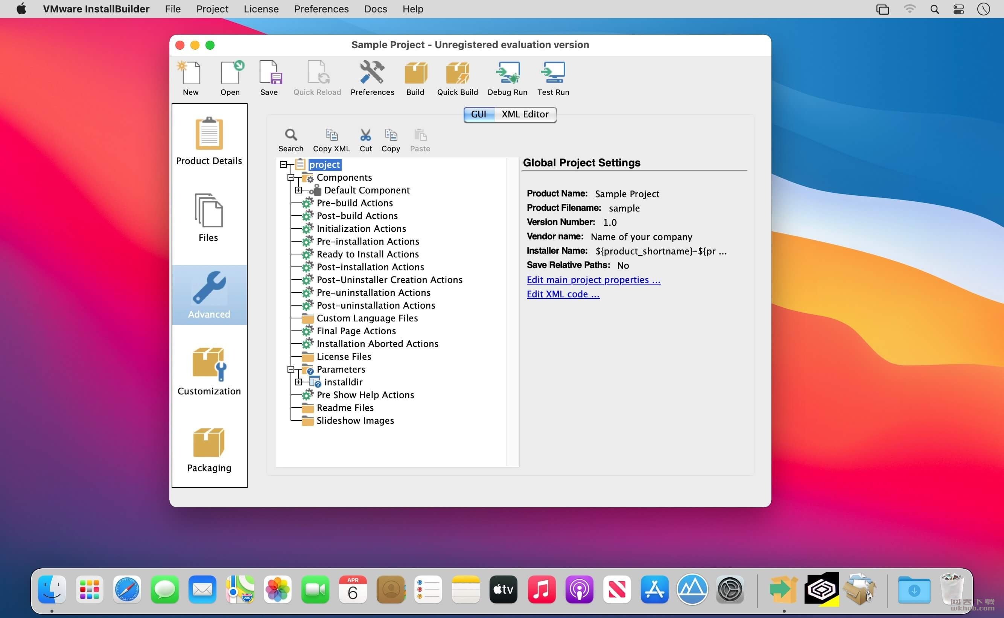The image size is (1004, 618).
Task: Collapse the project root node
Action: (x=283, y=164)
